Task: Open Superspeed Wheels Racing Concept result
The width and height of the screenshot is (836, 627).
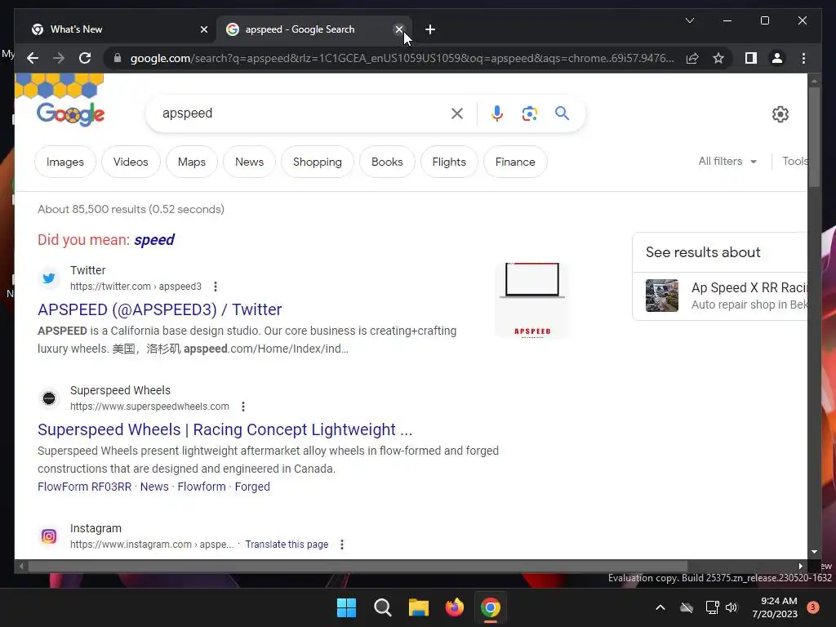Action: (x=225, y=429)
